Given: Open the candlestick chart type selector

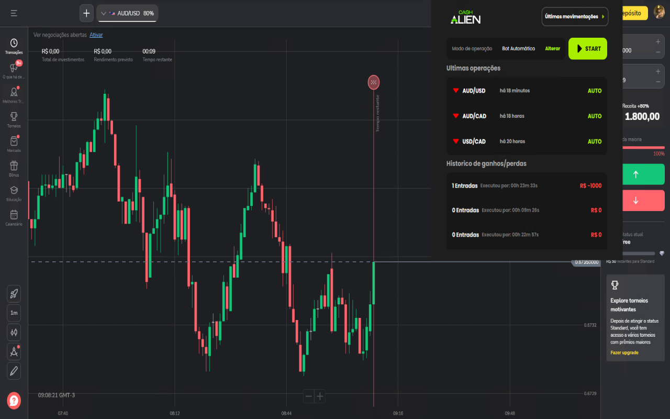Looking at the screenshot, I should pyautogui.click(x=14, y=332).
